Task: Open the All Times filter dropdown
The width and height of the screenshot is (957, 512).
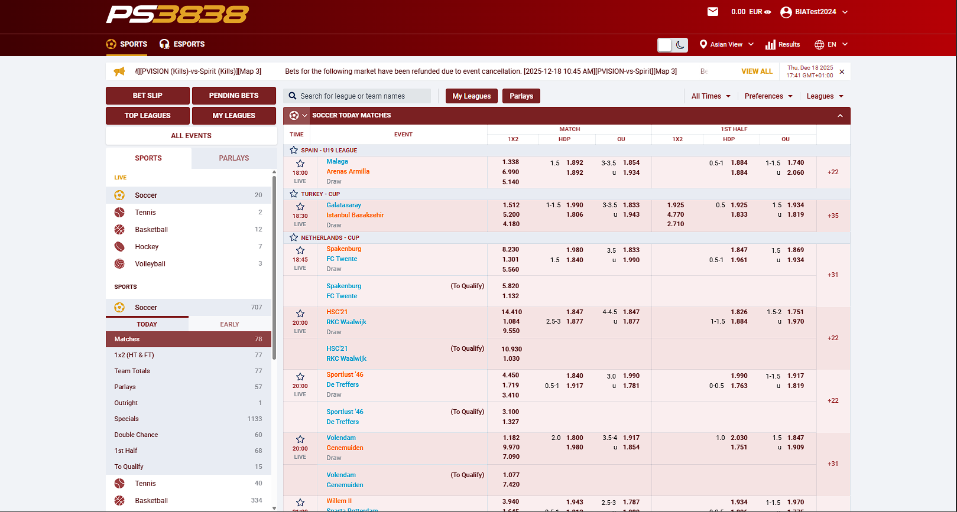Action: click(711, 96)
